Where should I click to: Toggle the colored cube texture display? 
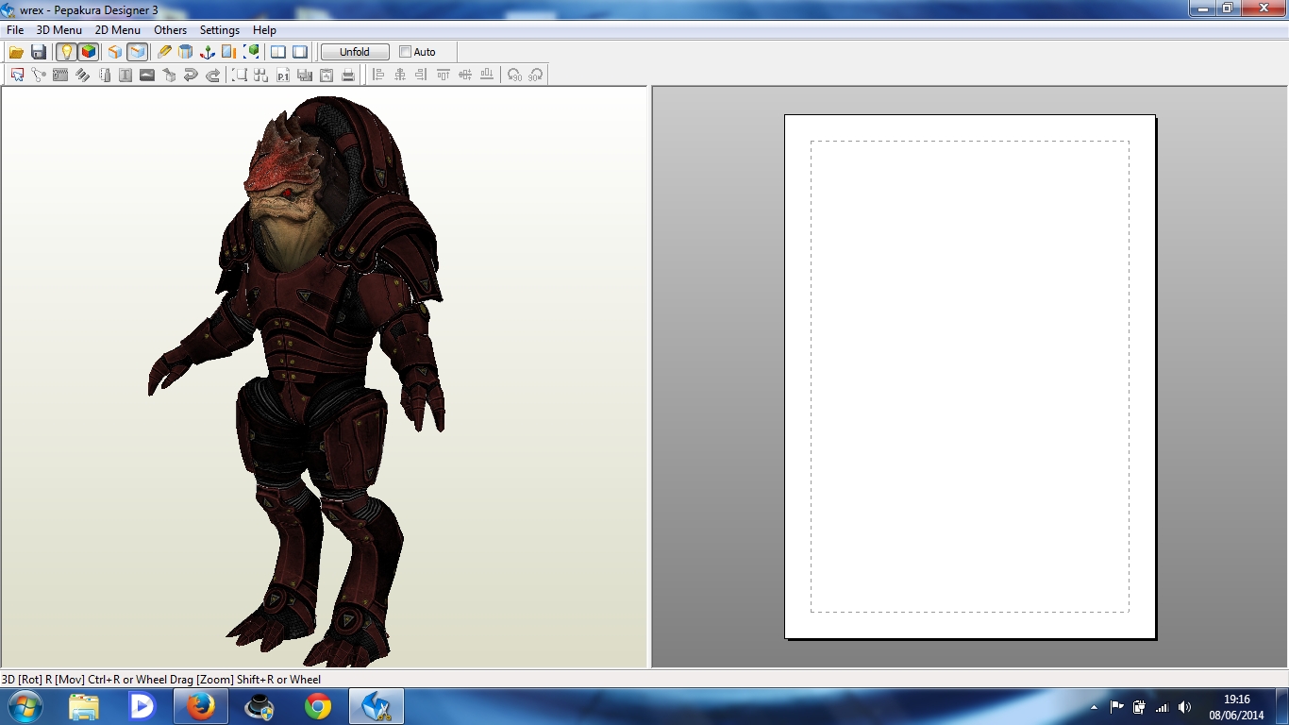point(88,52)
